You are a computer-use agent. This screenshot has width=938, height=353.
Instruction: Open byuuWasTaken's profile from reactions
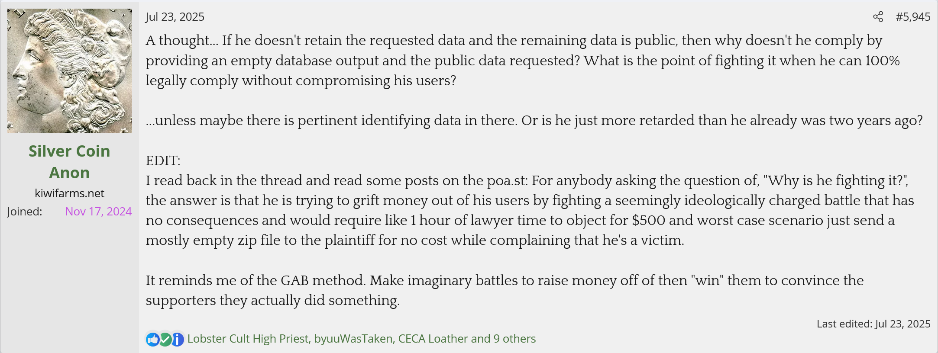tap(353, 339)
